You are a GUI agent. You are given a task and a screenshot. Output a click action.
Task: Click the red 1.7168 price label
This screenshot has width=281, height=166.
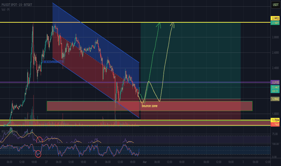pyautogui.click(x=275, y=124)
